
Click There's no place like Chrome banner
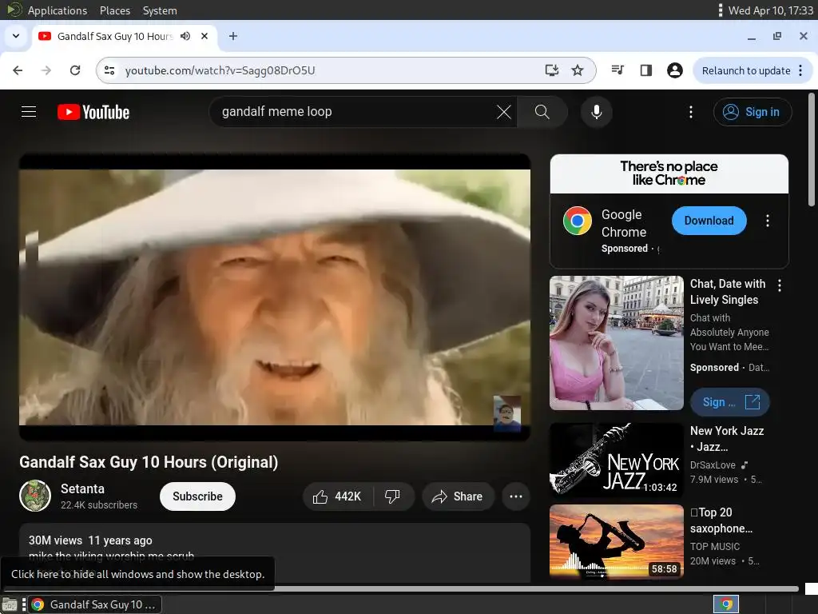[x=669, y=173]
